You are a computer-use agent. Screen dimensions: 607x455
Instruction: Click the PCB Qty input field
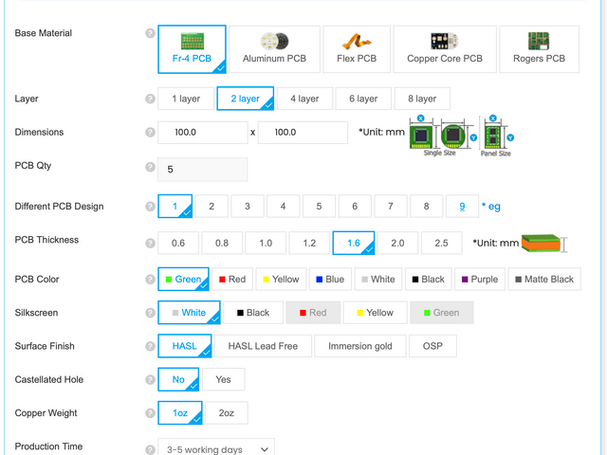[x=202, y=170]
